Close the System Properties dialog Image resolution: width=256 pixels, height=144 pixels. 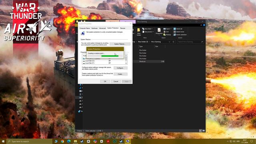click(130, 24)
